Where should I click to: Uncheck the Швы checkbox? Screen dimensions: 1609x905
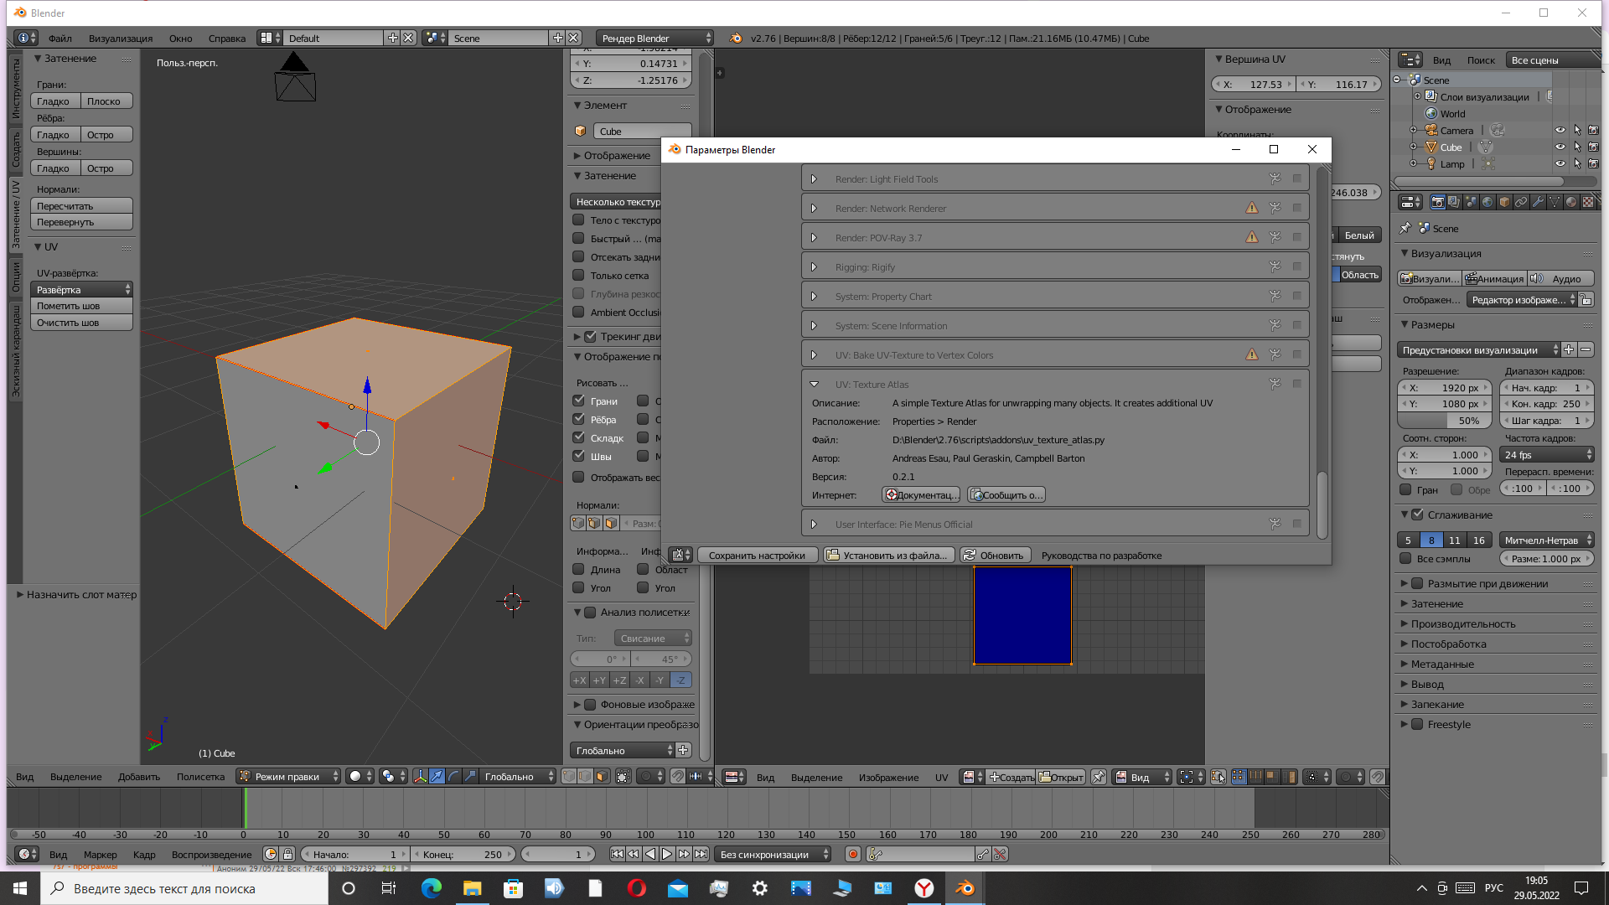click(578, 457)
